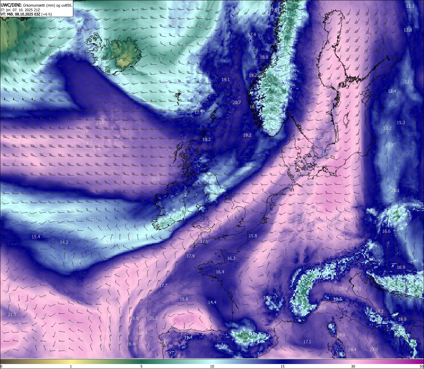Click the map value 6.6 northeast of Iceland

[x=200, y=27]
